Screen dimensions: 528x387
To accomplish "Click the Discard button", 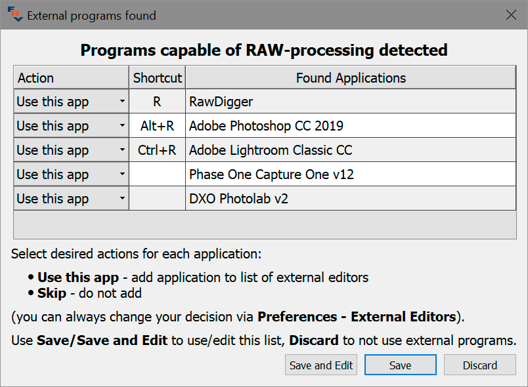I will (479, 365).
